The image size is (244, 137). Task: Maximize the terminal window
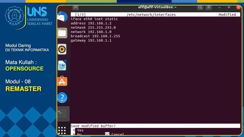coord(229,7)
